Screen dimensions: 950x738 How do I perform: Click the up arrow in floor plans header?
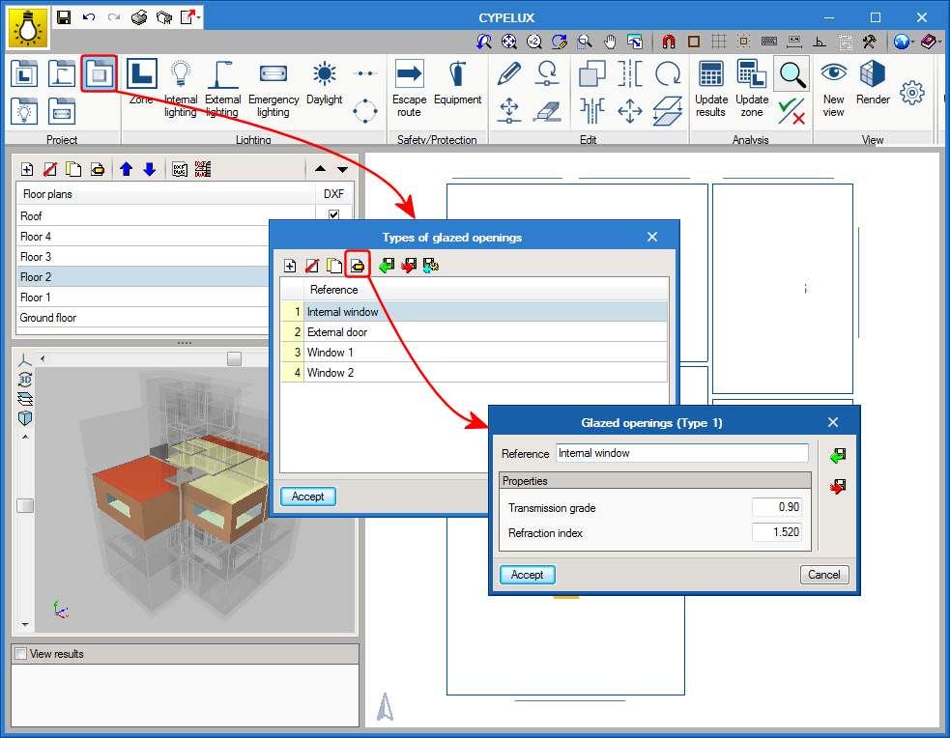(x=321, y=170)
